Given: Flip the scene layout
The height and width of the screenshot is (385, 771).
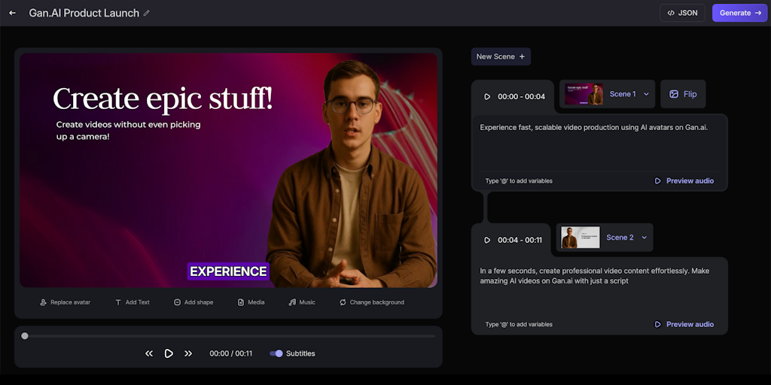Looking at the screenshot, I should click(683, 94).
